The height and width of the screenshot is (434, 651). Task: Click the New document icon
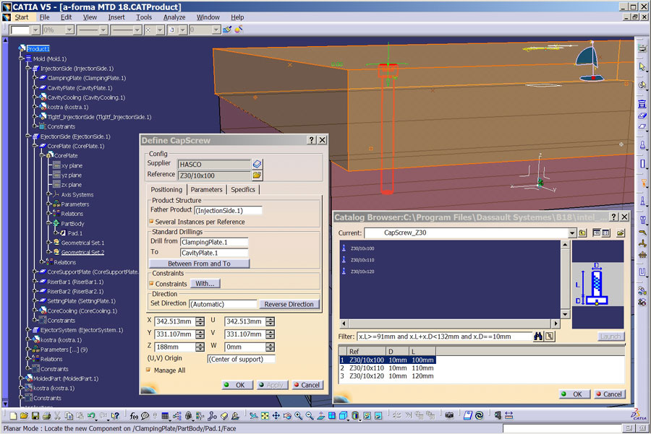coord(13,416)
